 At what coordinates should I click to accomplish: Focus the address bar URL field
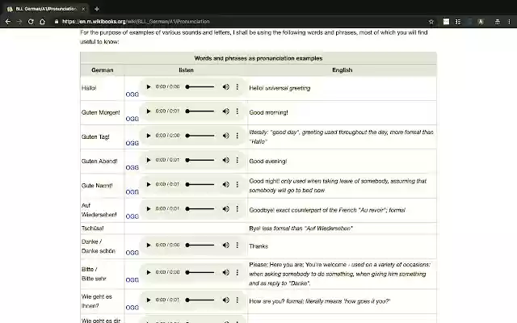click(241, 22)
